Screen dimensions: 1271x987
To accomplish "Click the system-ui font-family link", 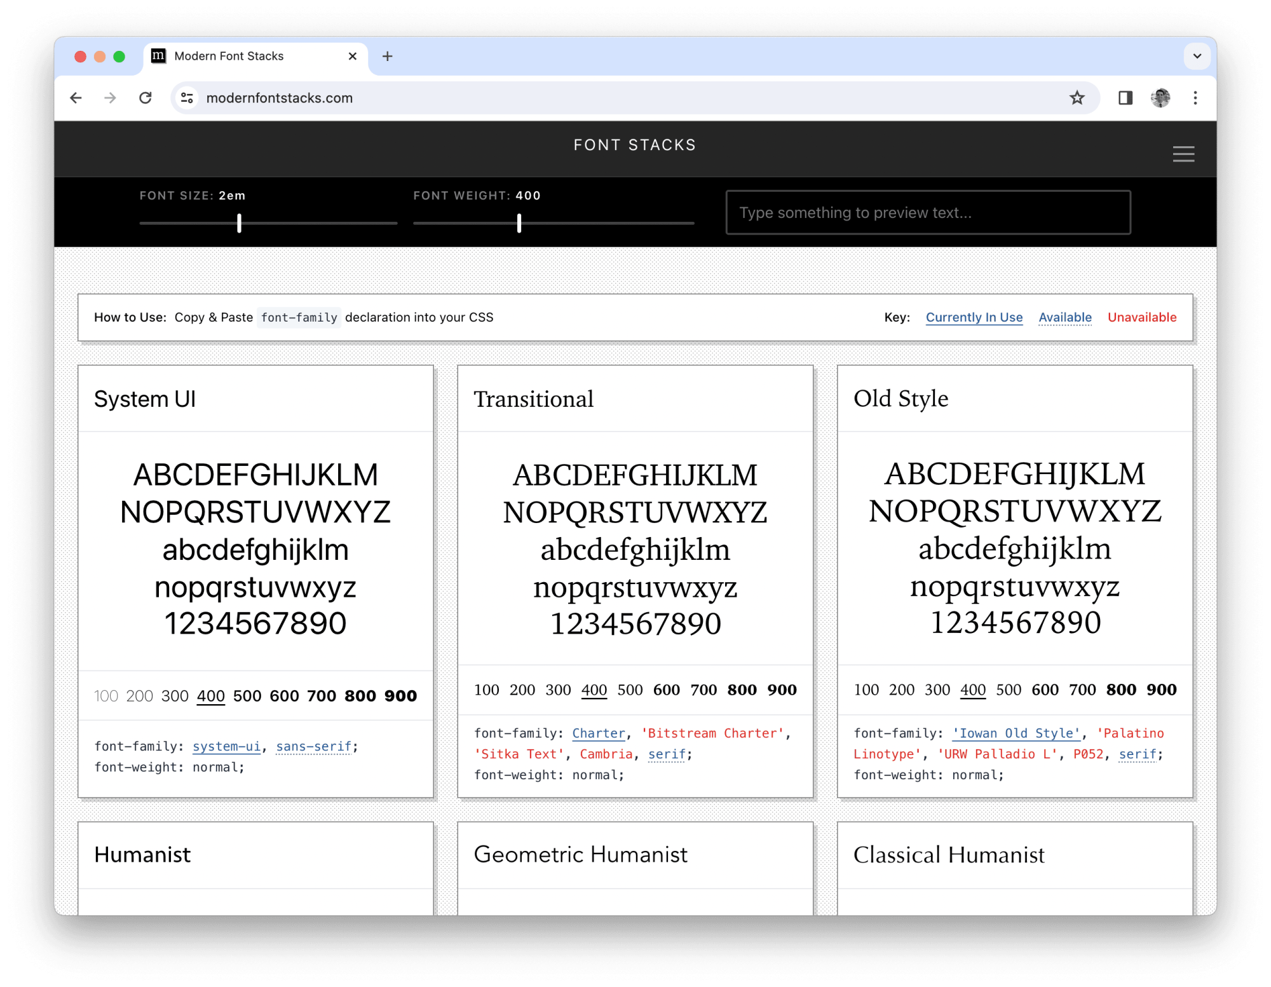I will [226, 747].
